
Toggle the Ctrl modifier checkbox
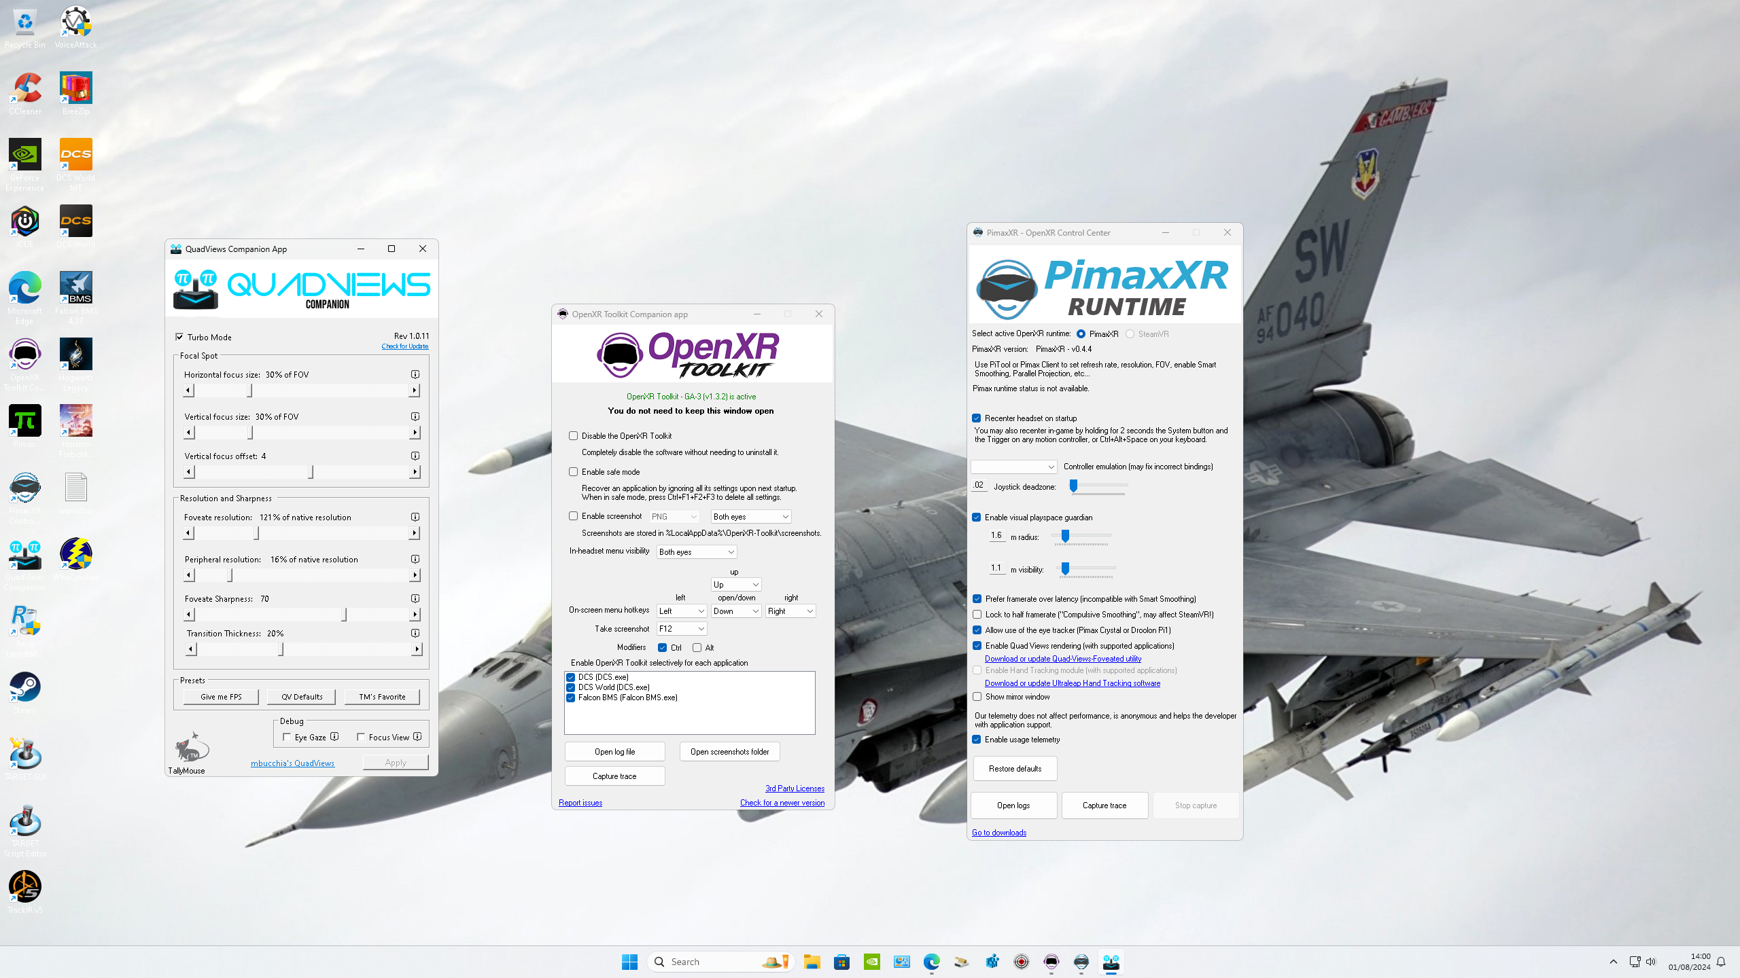point(662,648)
